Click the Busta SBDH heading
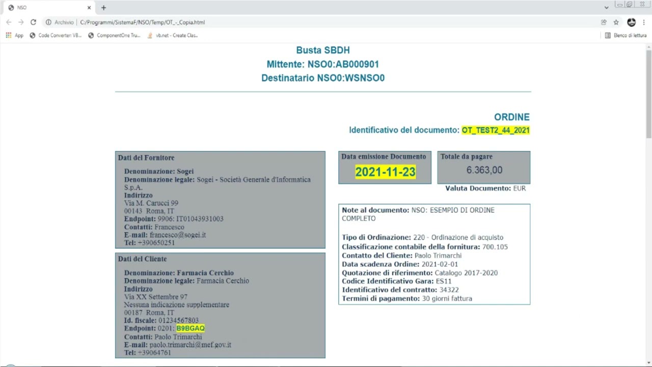The height and width of the screenshot is (367, 652). coord(323,50)
